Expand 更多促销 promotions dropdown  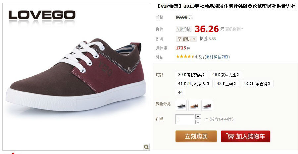point(234,29)
